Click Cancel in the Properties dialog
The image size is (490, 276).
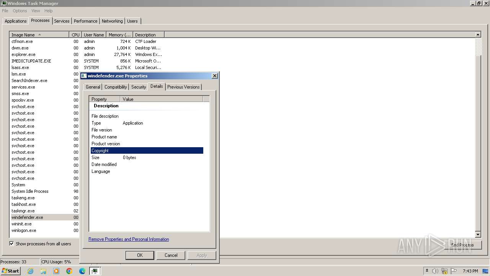pos(171,255)
